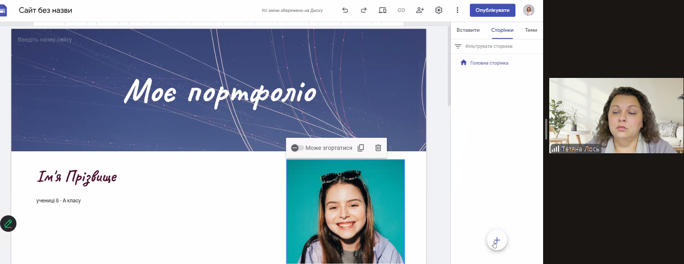This screenshot has height=264, width=684.
Task: Open the more options menu
Action: point(458,10)
